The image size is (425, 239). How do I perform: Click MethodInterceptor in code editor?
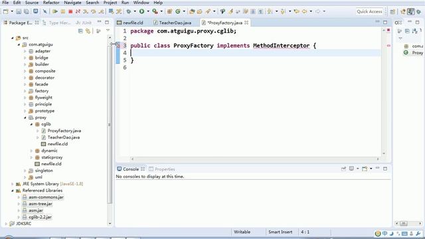pyautogui.click(x=281, y=46)
